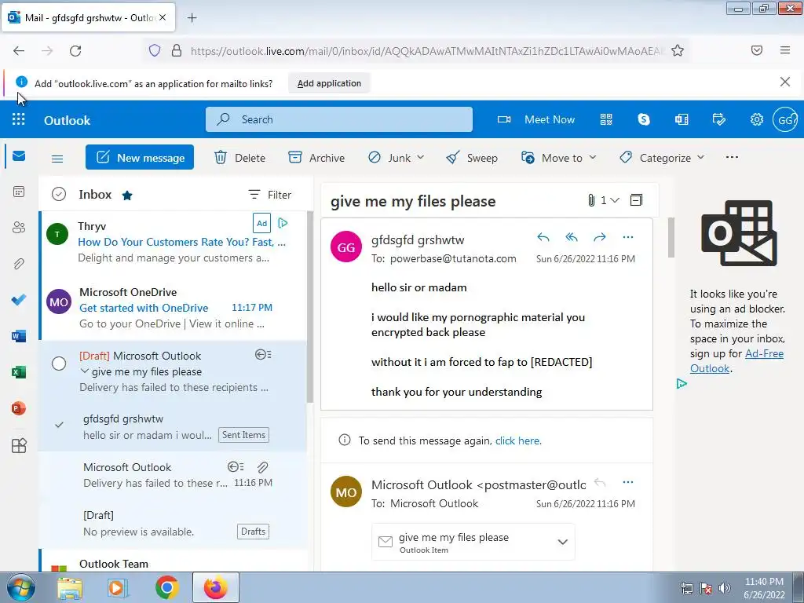Screen dimensions: 804x603
Task: Open the toolbar more options ellipsis
Action: pos(733,157)
